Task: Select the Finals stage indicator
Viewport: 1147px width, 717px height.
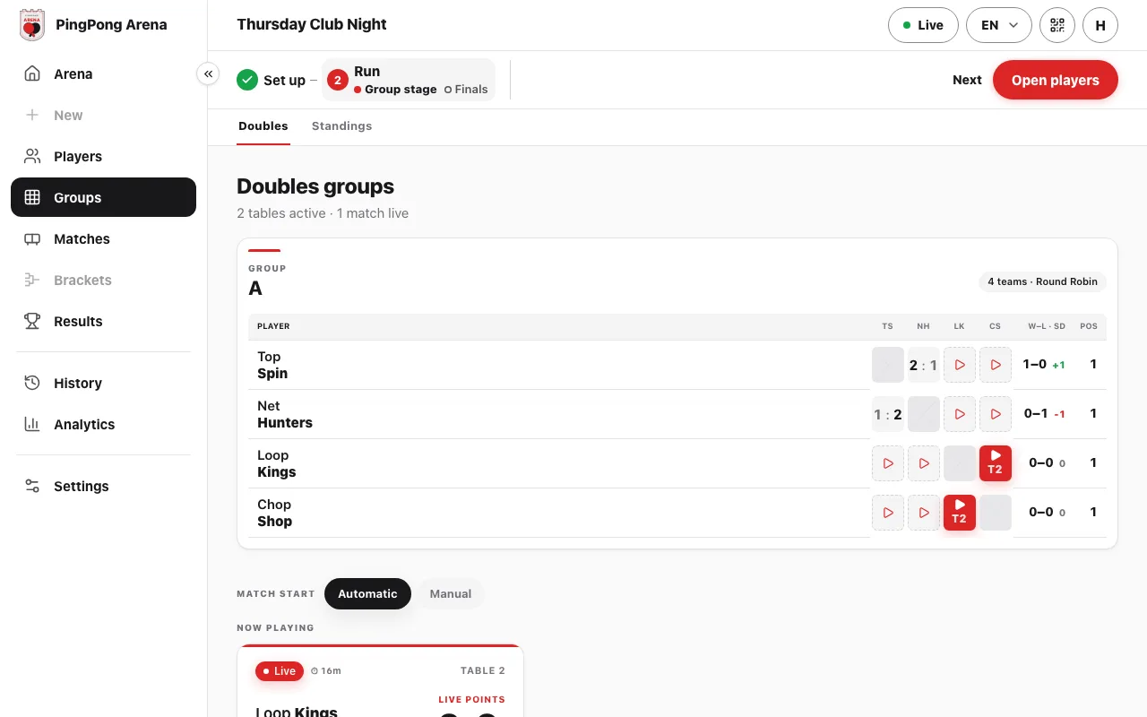Action: 466,90
